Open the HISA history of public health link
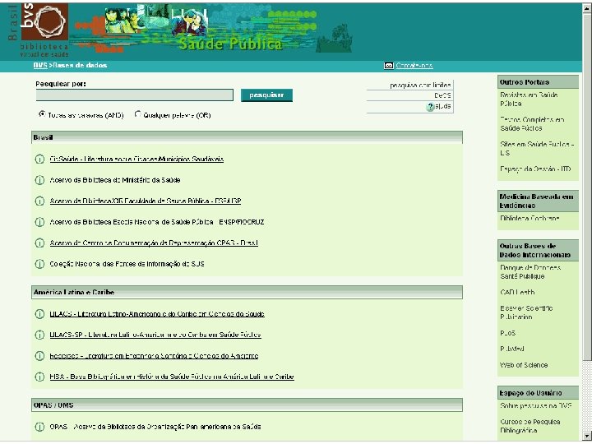Screen dimensions: 592x444 pos(172,377)
